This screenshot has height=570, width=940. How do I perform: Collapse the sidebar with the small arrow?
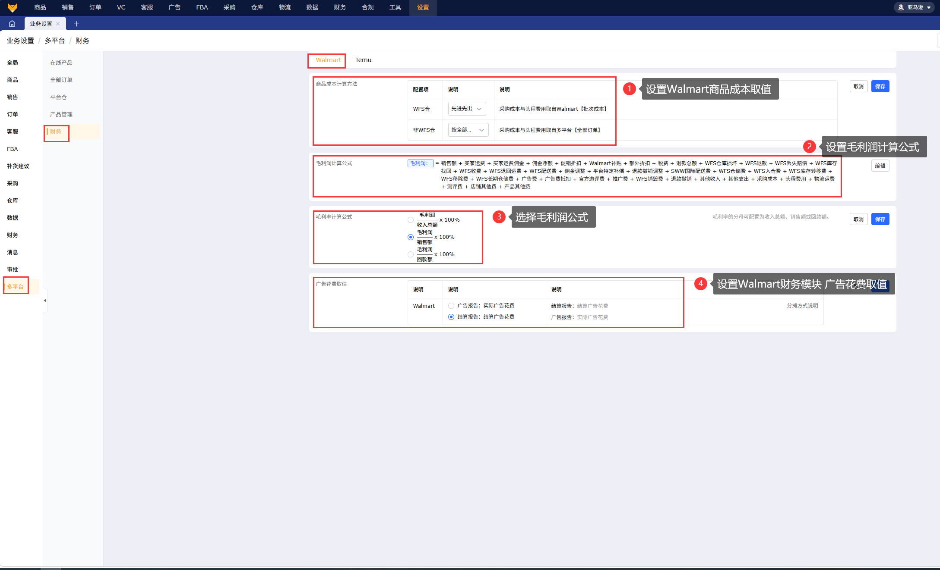(x=45, y=301)
